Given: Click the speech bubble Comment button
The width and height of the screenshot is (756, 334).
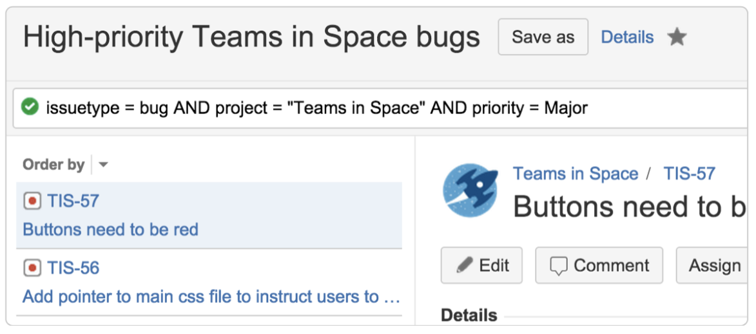Looking at the screenshot, I should point(599,265).
